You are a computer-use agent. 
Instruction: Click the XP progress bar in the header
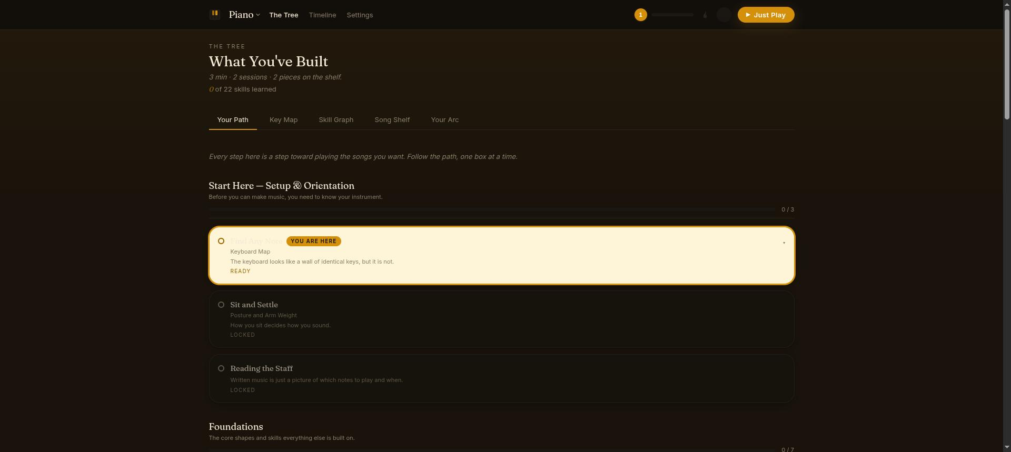(x=672, y=15)
